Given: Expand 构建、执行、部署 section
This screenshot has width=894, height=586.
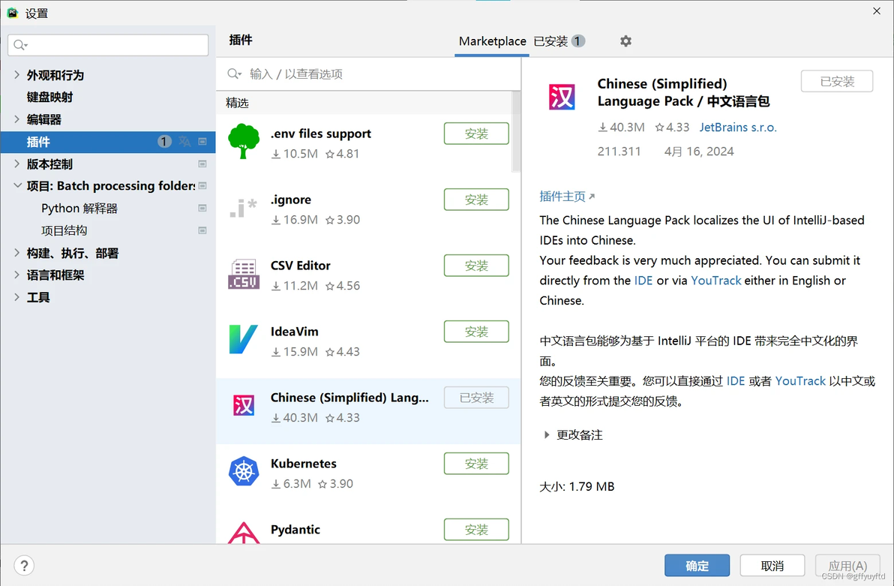Looking at the screenshot, I should click(x=16, y=253).
